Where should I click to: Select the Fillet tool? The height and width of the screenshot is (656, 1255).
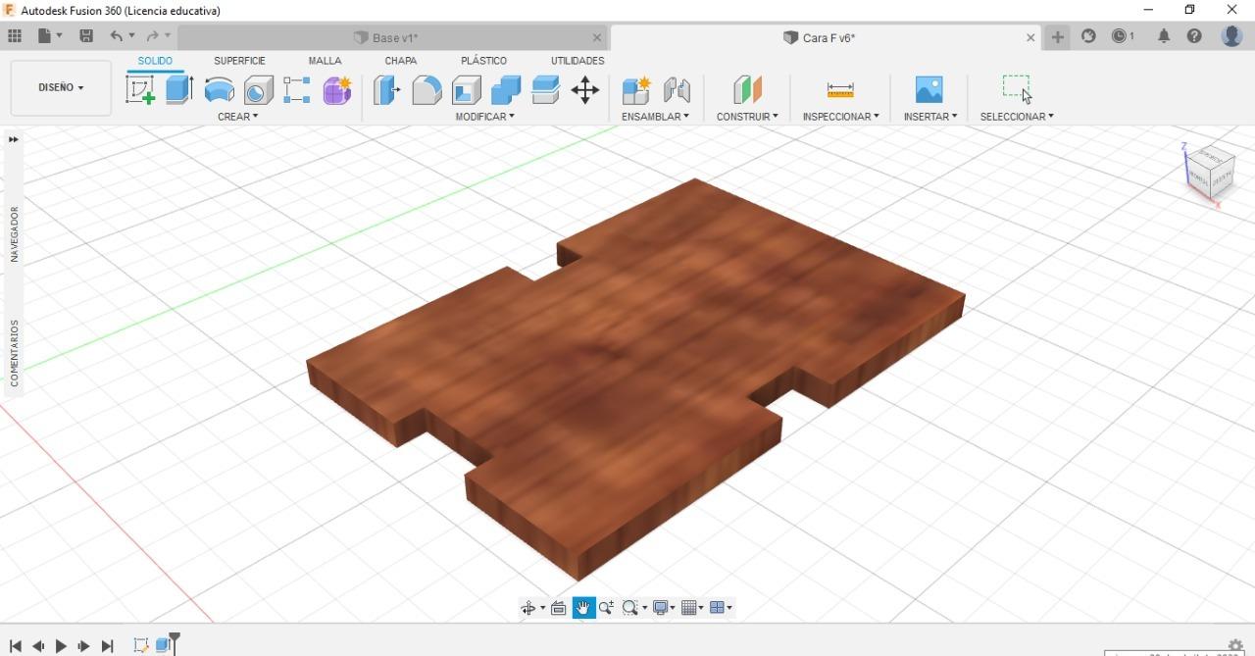coord(427,90)
